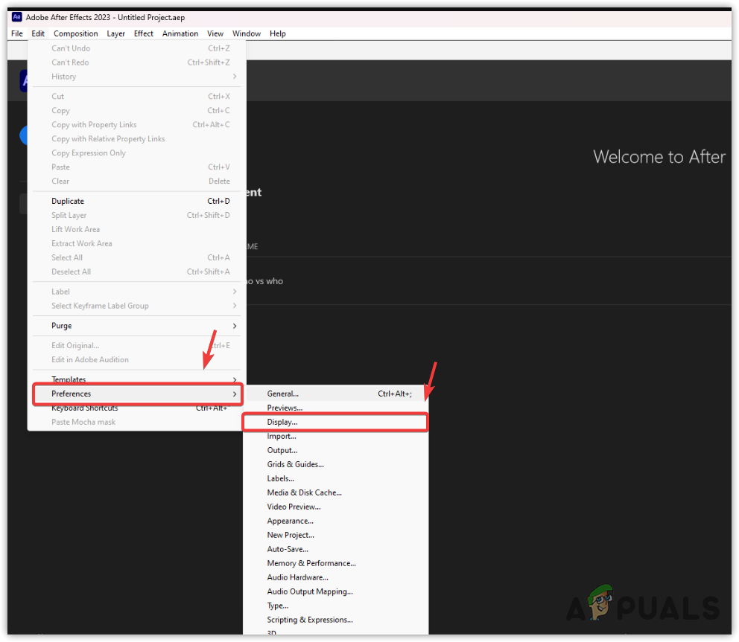Screen dimensions: 739x642
Task: Select Can't Undo entry
Action: click(x=136, y=48)
